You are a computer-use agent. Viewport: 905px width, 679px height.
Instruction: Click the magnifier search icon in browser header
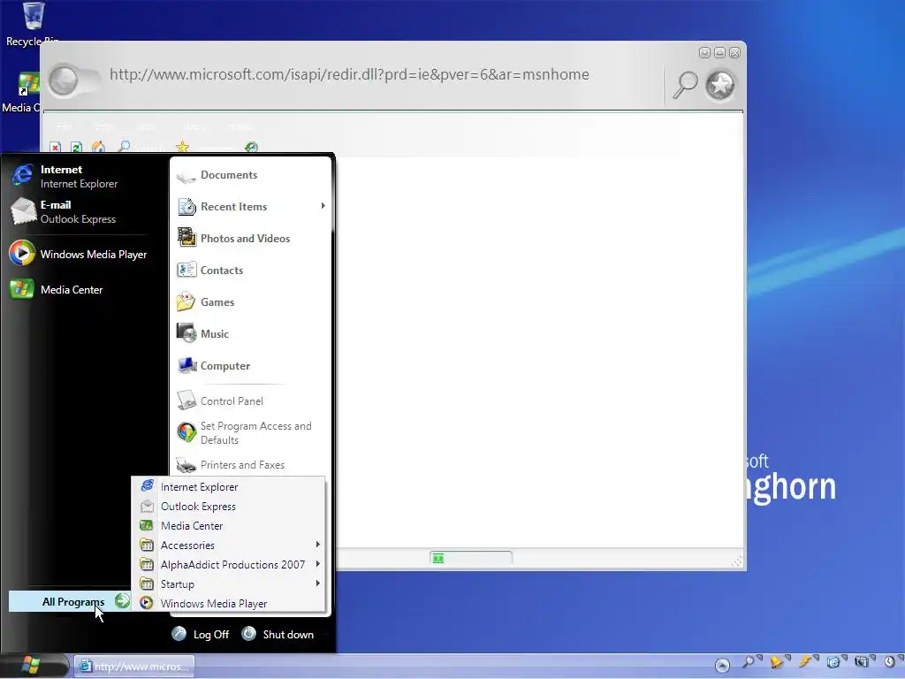[685, 85]
